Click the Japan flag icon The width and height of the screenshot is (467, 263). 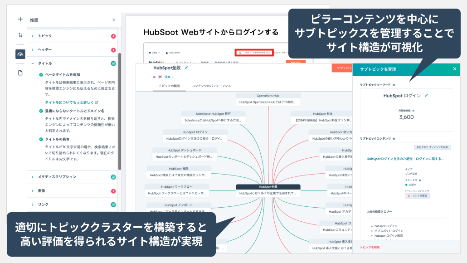point(160,77)
